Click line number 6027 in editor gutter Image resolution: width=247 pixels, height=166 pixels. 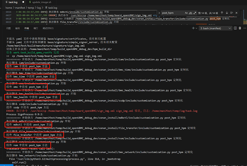click(8, 15)
